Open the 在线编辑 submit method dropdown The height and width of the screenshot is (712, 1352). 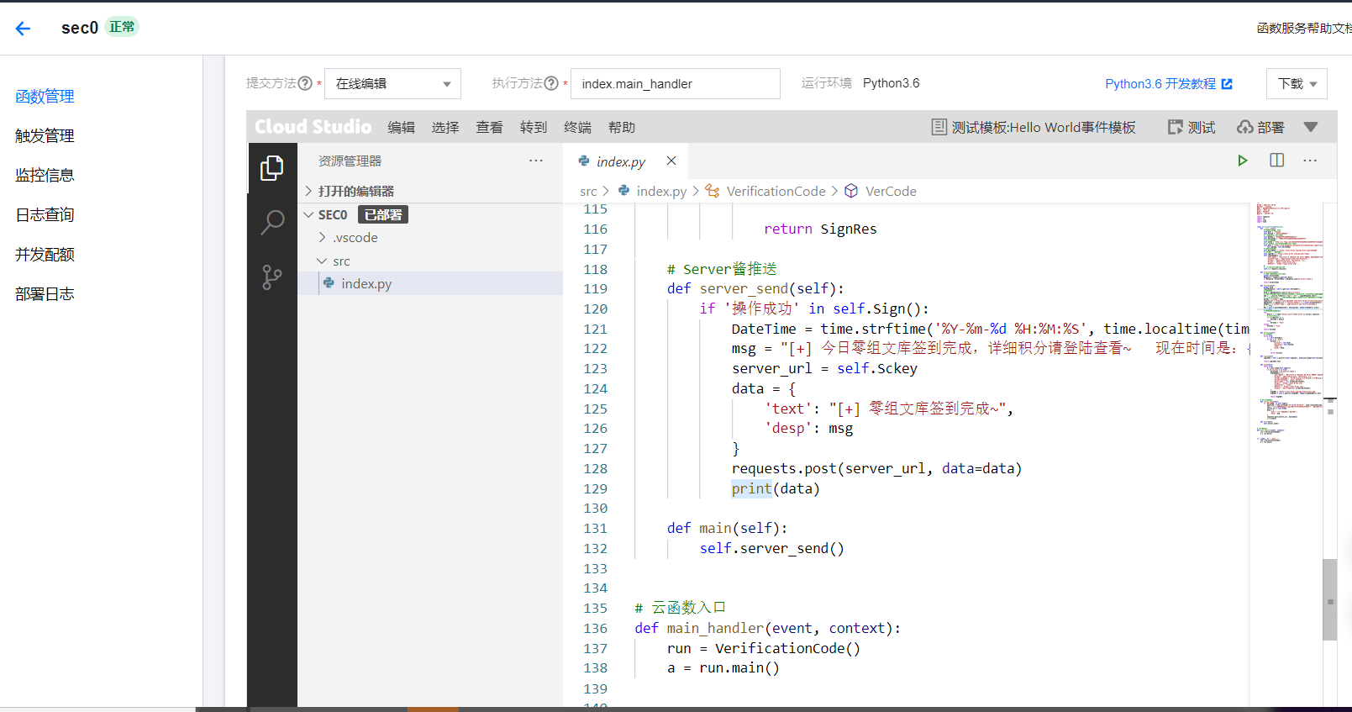(392, 84)
